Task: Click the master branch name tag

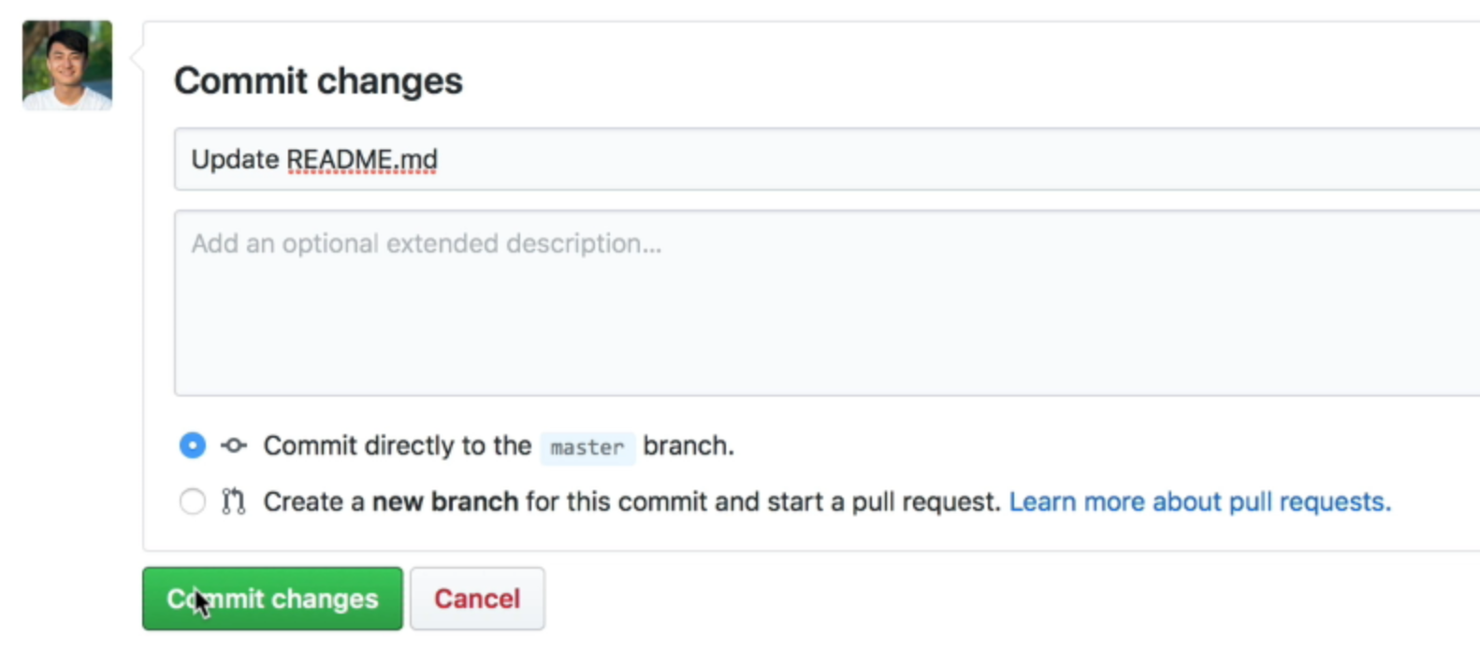Action: tap(587, 448)
